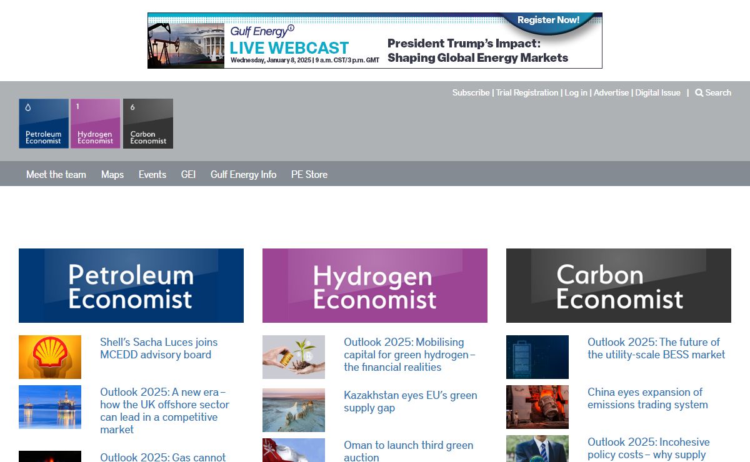The image size is (750, 462).
Task: Select Gulf Energy Info in navigation
Action: (243, 174)
